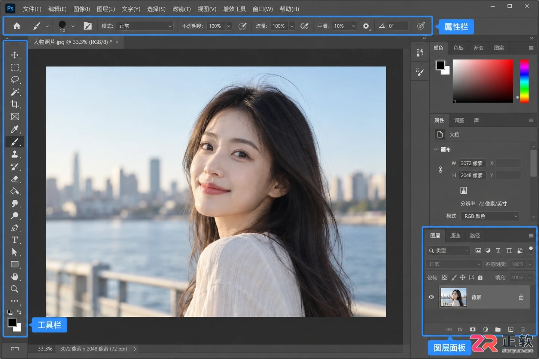Select the Clone Stamp tool
Screen dimensions: 539x359
(15, 154)
